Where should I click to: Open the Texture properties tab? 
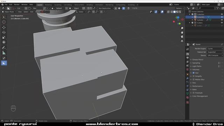[188, 102]
